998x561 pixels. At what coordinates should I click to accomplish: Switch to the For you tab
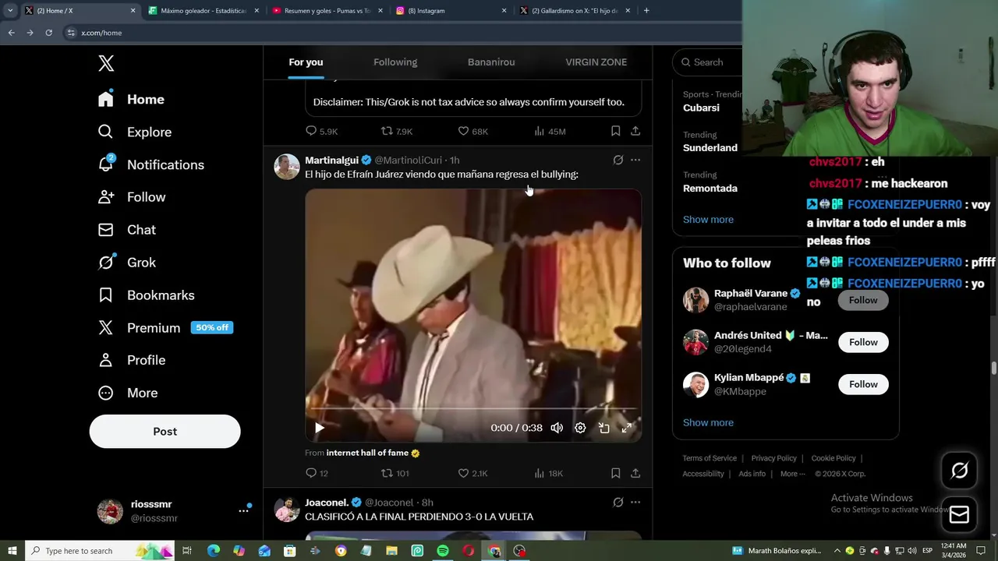point(306,62)
